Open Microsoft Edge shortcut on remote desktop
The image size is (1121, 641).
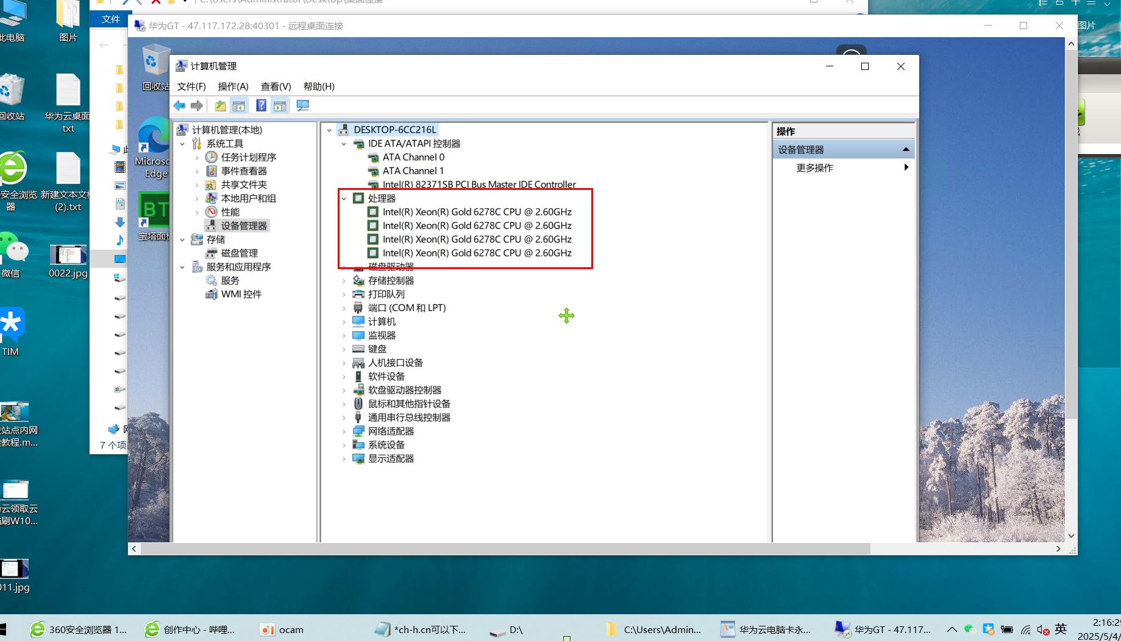pos(152,148)
